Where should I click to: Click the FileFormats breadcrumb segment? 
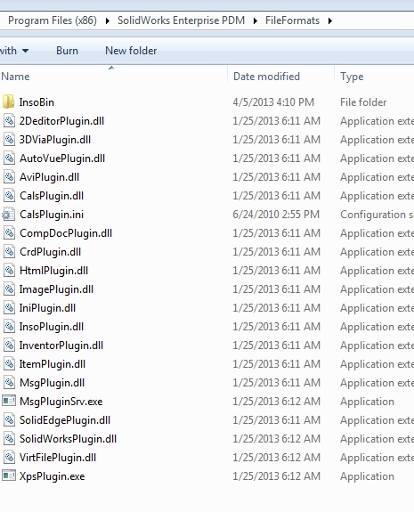(292, 20)
